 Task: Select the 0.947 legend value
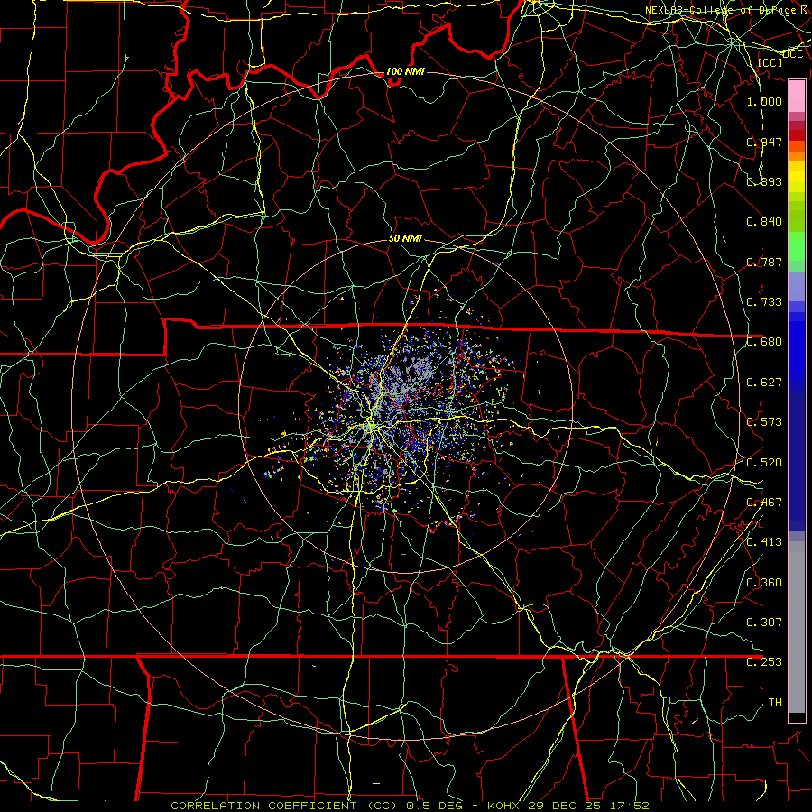coord(764,142)
